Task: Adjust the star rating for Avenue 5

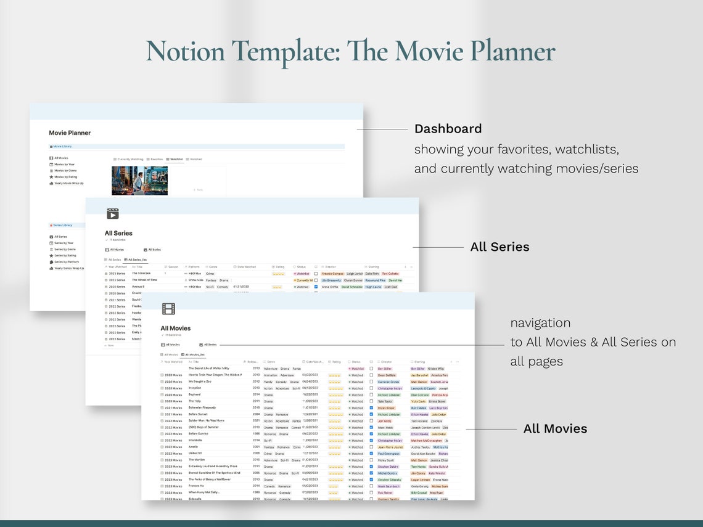Action: (x=276, y=287)
